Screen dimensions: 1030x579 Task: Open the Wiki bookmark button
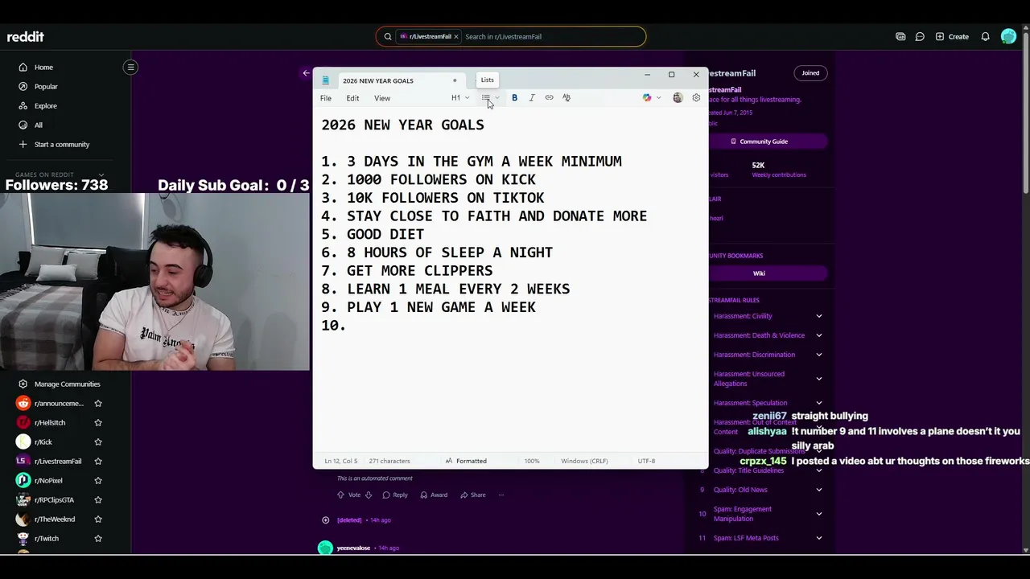(x=759, y=273)
